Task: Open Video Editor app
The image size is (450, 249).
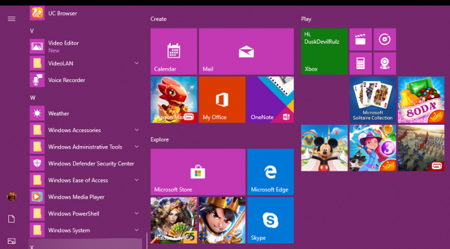Action: pyautogui.click(x=85, y=46)
